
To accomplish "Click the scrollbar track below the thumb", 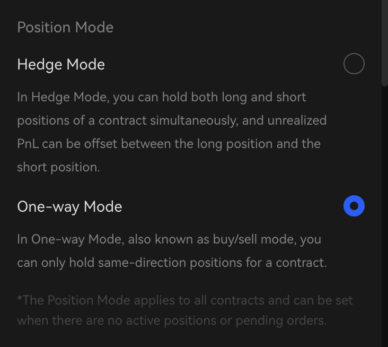I will coord(385,212).
